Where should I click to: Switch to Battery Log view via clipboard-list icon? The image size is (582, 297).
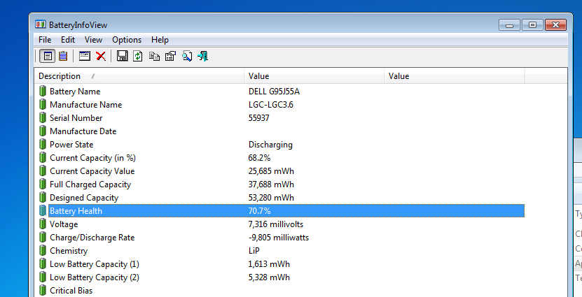(63, 57)
